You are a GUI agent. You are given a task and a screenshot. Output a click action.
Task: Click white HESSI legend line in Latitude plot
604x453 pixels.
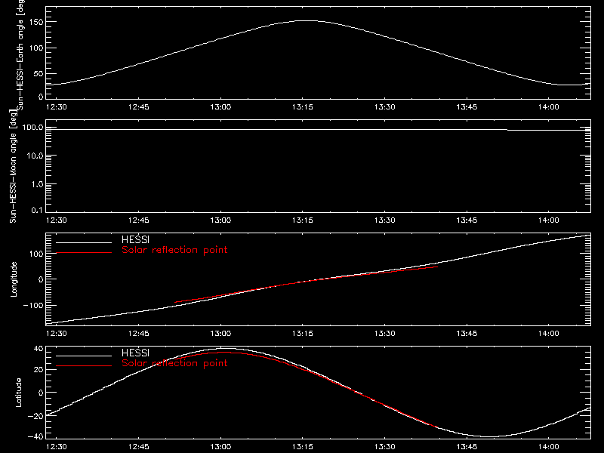pyautogui.click(x=84, y=356)
